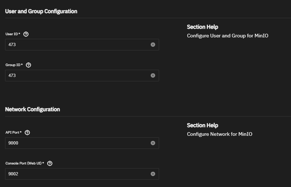Viewport: 291px width, 187px height.
Task: Select the Group ID input box
Action: (x=82, y=76)
